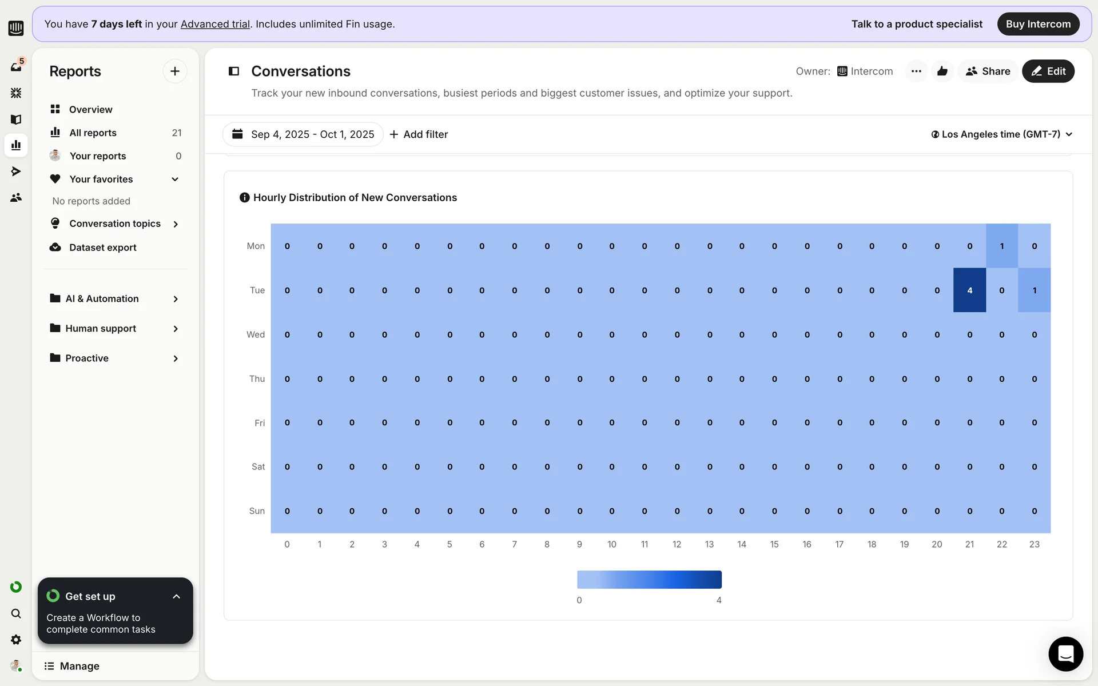The width and height of the screenshot is (1098, 686).
Task: Open Dataset export menu item
Action: tap(102, 248)
